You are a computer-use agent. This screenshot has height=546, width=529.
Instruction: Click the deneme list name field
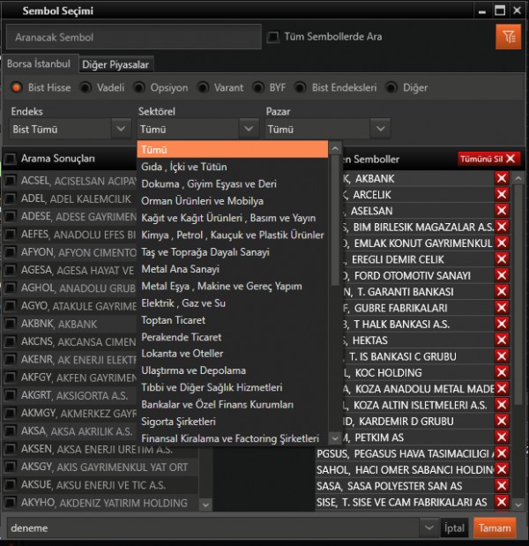tap(213, 527)
